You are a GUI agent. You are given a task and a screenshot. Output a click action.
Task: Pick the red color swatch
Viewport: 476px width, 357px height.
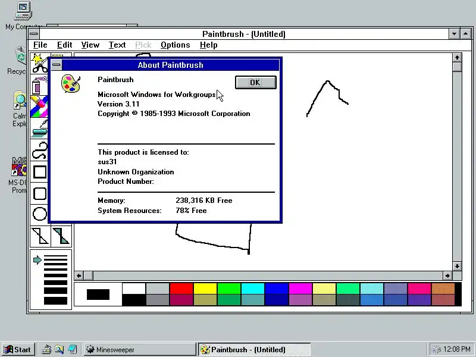coord(181,289)
